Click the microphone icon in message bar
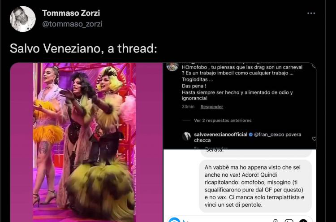 [276, 221]
